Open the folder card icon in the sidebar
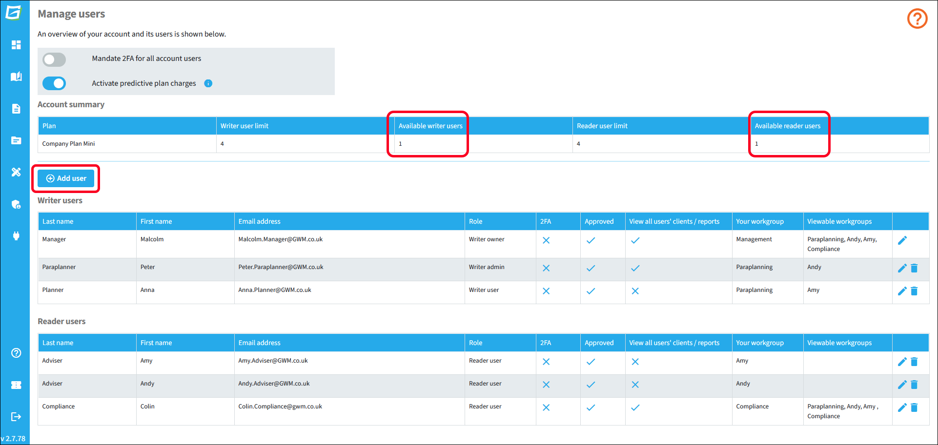Viewport: 938px width, 445px height. pos(16,140)
